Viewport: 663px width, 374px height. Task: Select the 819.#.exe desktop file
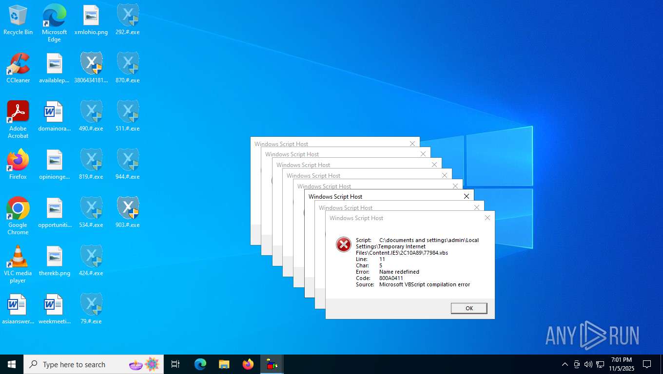tap(91, 165)
